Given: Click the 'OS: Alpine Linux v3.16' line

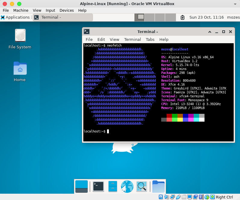Looking at the screenshot, I should coord(187,57).
